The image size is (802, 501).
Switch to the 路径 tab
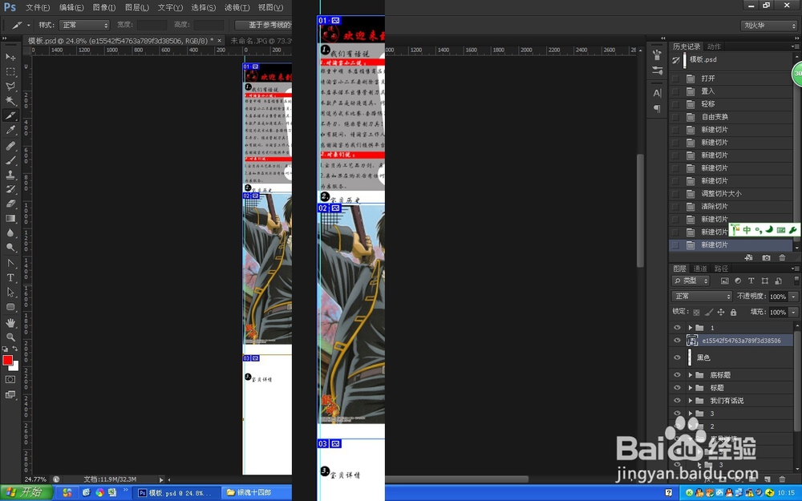coord(721,269)
